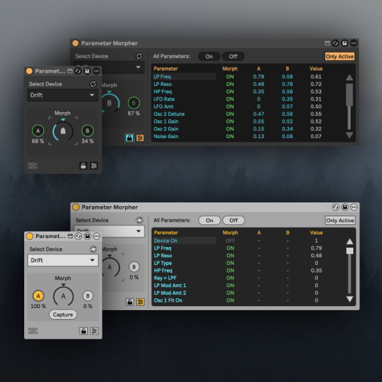Click hot-swap icon in light wide panel title bar
This screenshot has width=382, height=382.
click(336, 207)
